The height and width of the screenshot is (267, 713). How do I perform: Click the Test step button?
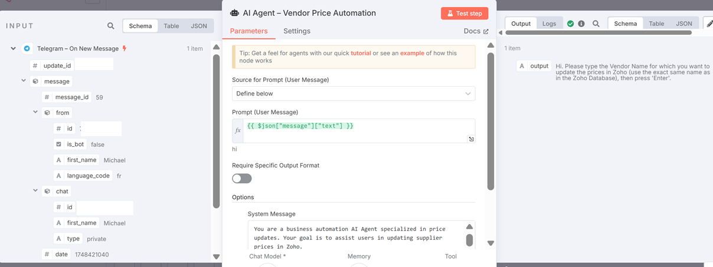point(465,14)
